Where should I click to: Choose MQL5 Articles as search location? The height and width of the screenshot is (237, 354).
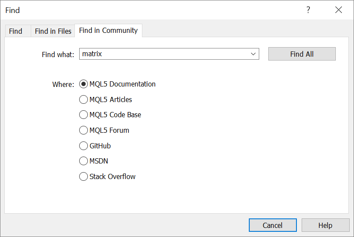click(84, 99)
